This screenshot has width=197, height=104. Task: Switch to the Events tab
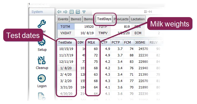pyautogui.click(x=63, y=19)
